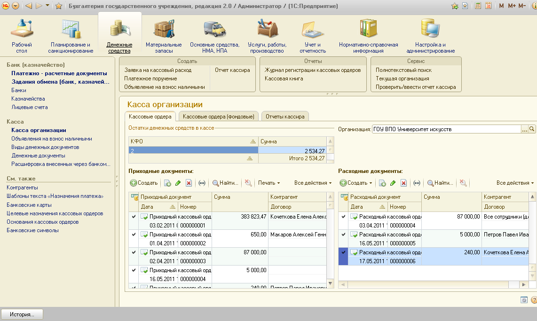Edit the current receipt document with pencil icon
The height and width of the screenshot is (321, 537).
tap(178, 183)
